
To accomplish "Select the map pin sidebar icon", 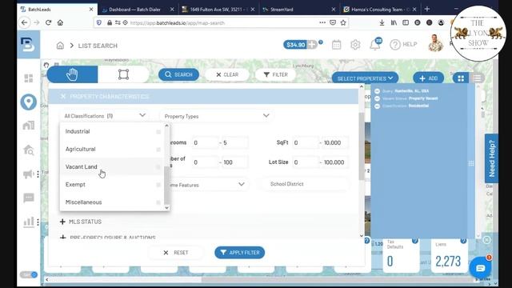I will click(x=29, y=102).
